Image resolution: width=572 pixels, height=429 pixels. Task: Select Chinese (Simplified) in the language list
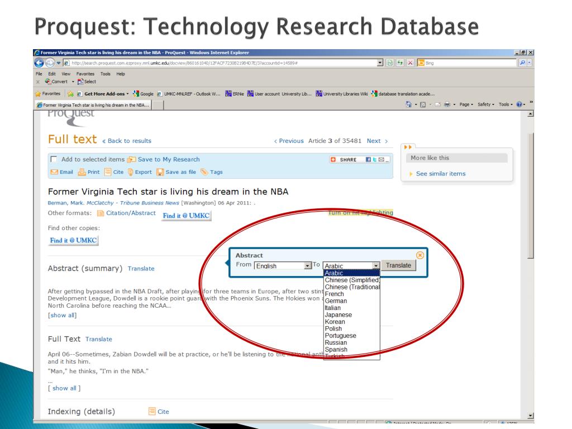tap(352, 280)
